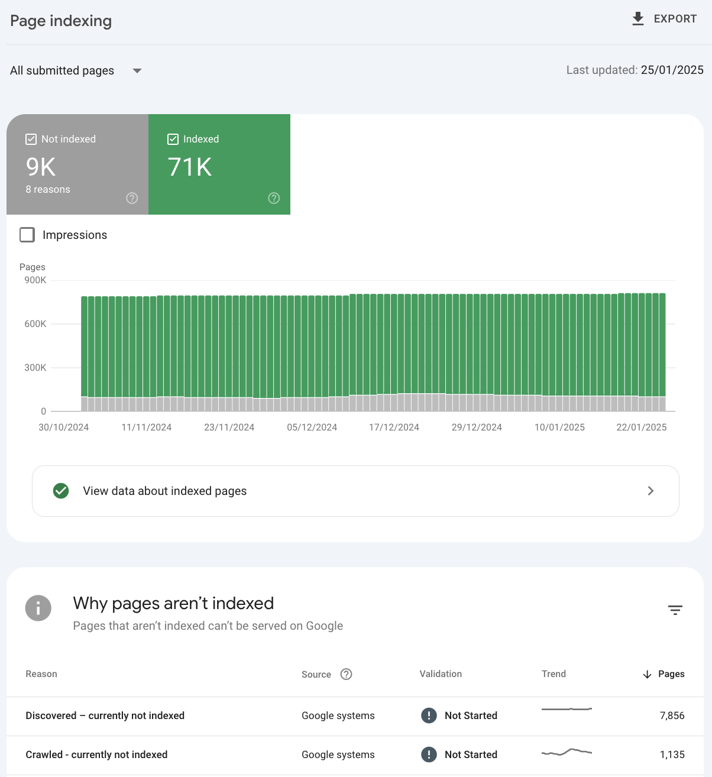Click the info icon beside Why pages aren't indexed

[38, 608]
